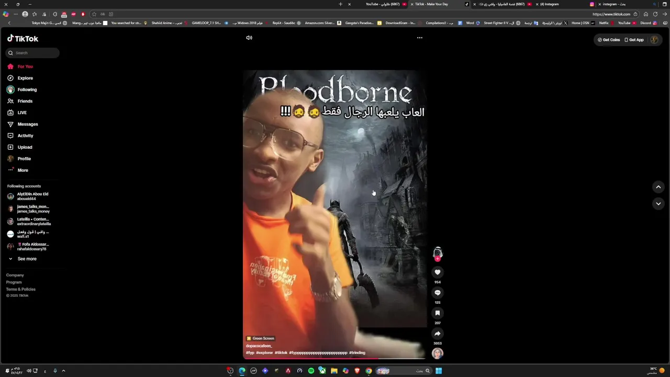Click the Get Coins button
670x377 pixels.
609,40
